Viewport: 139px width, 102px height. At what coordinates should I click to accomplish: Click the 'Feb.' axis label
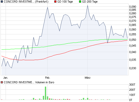pyautogui.click(x=48, y=78)
